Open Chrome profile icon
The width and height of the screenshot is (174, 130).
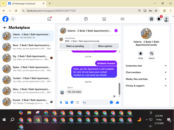(164, 11)
